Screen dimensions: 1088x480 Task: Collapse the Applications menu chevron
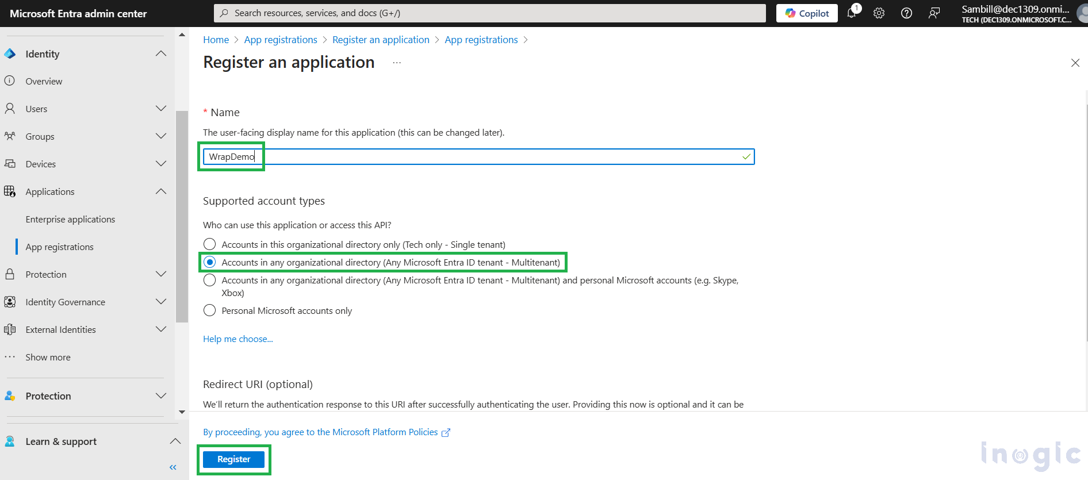coord(161,191)
